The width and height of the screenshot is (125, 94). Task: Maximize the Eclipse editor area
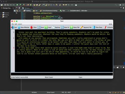click(x=123, y=8)
